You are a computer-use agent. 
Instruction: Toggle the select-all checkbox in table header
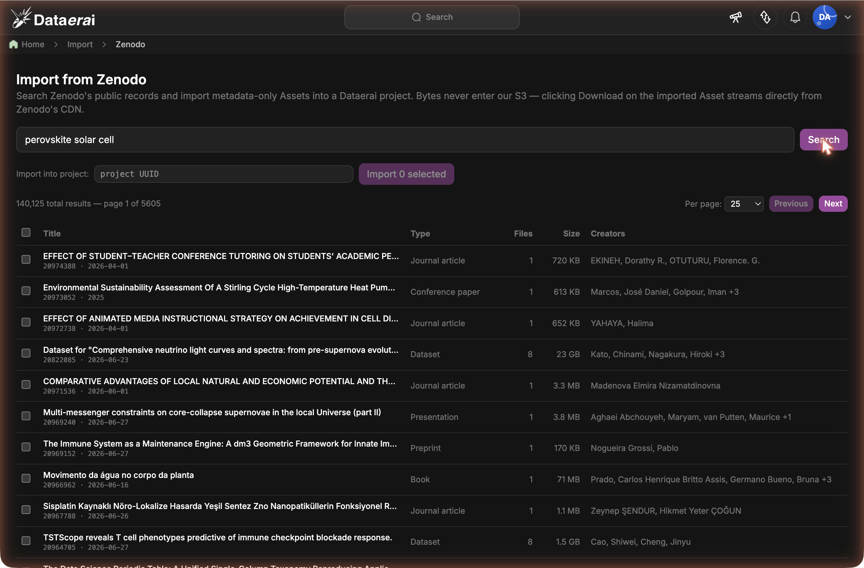click(26, 232)
